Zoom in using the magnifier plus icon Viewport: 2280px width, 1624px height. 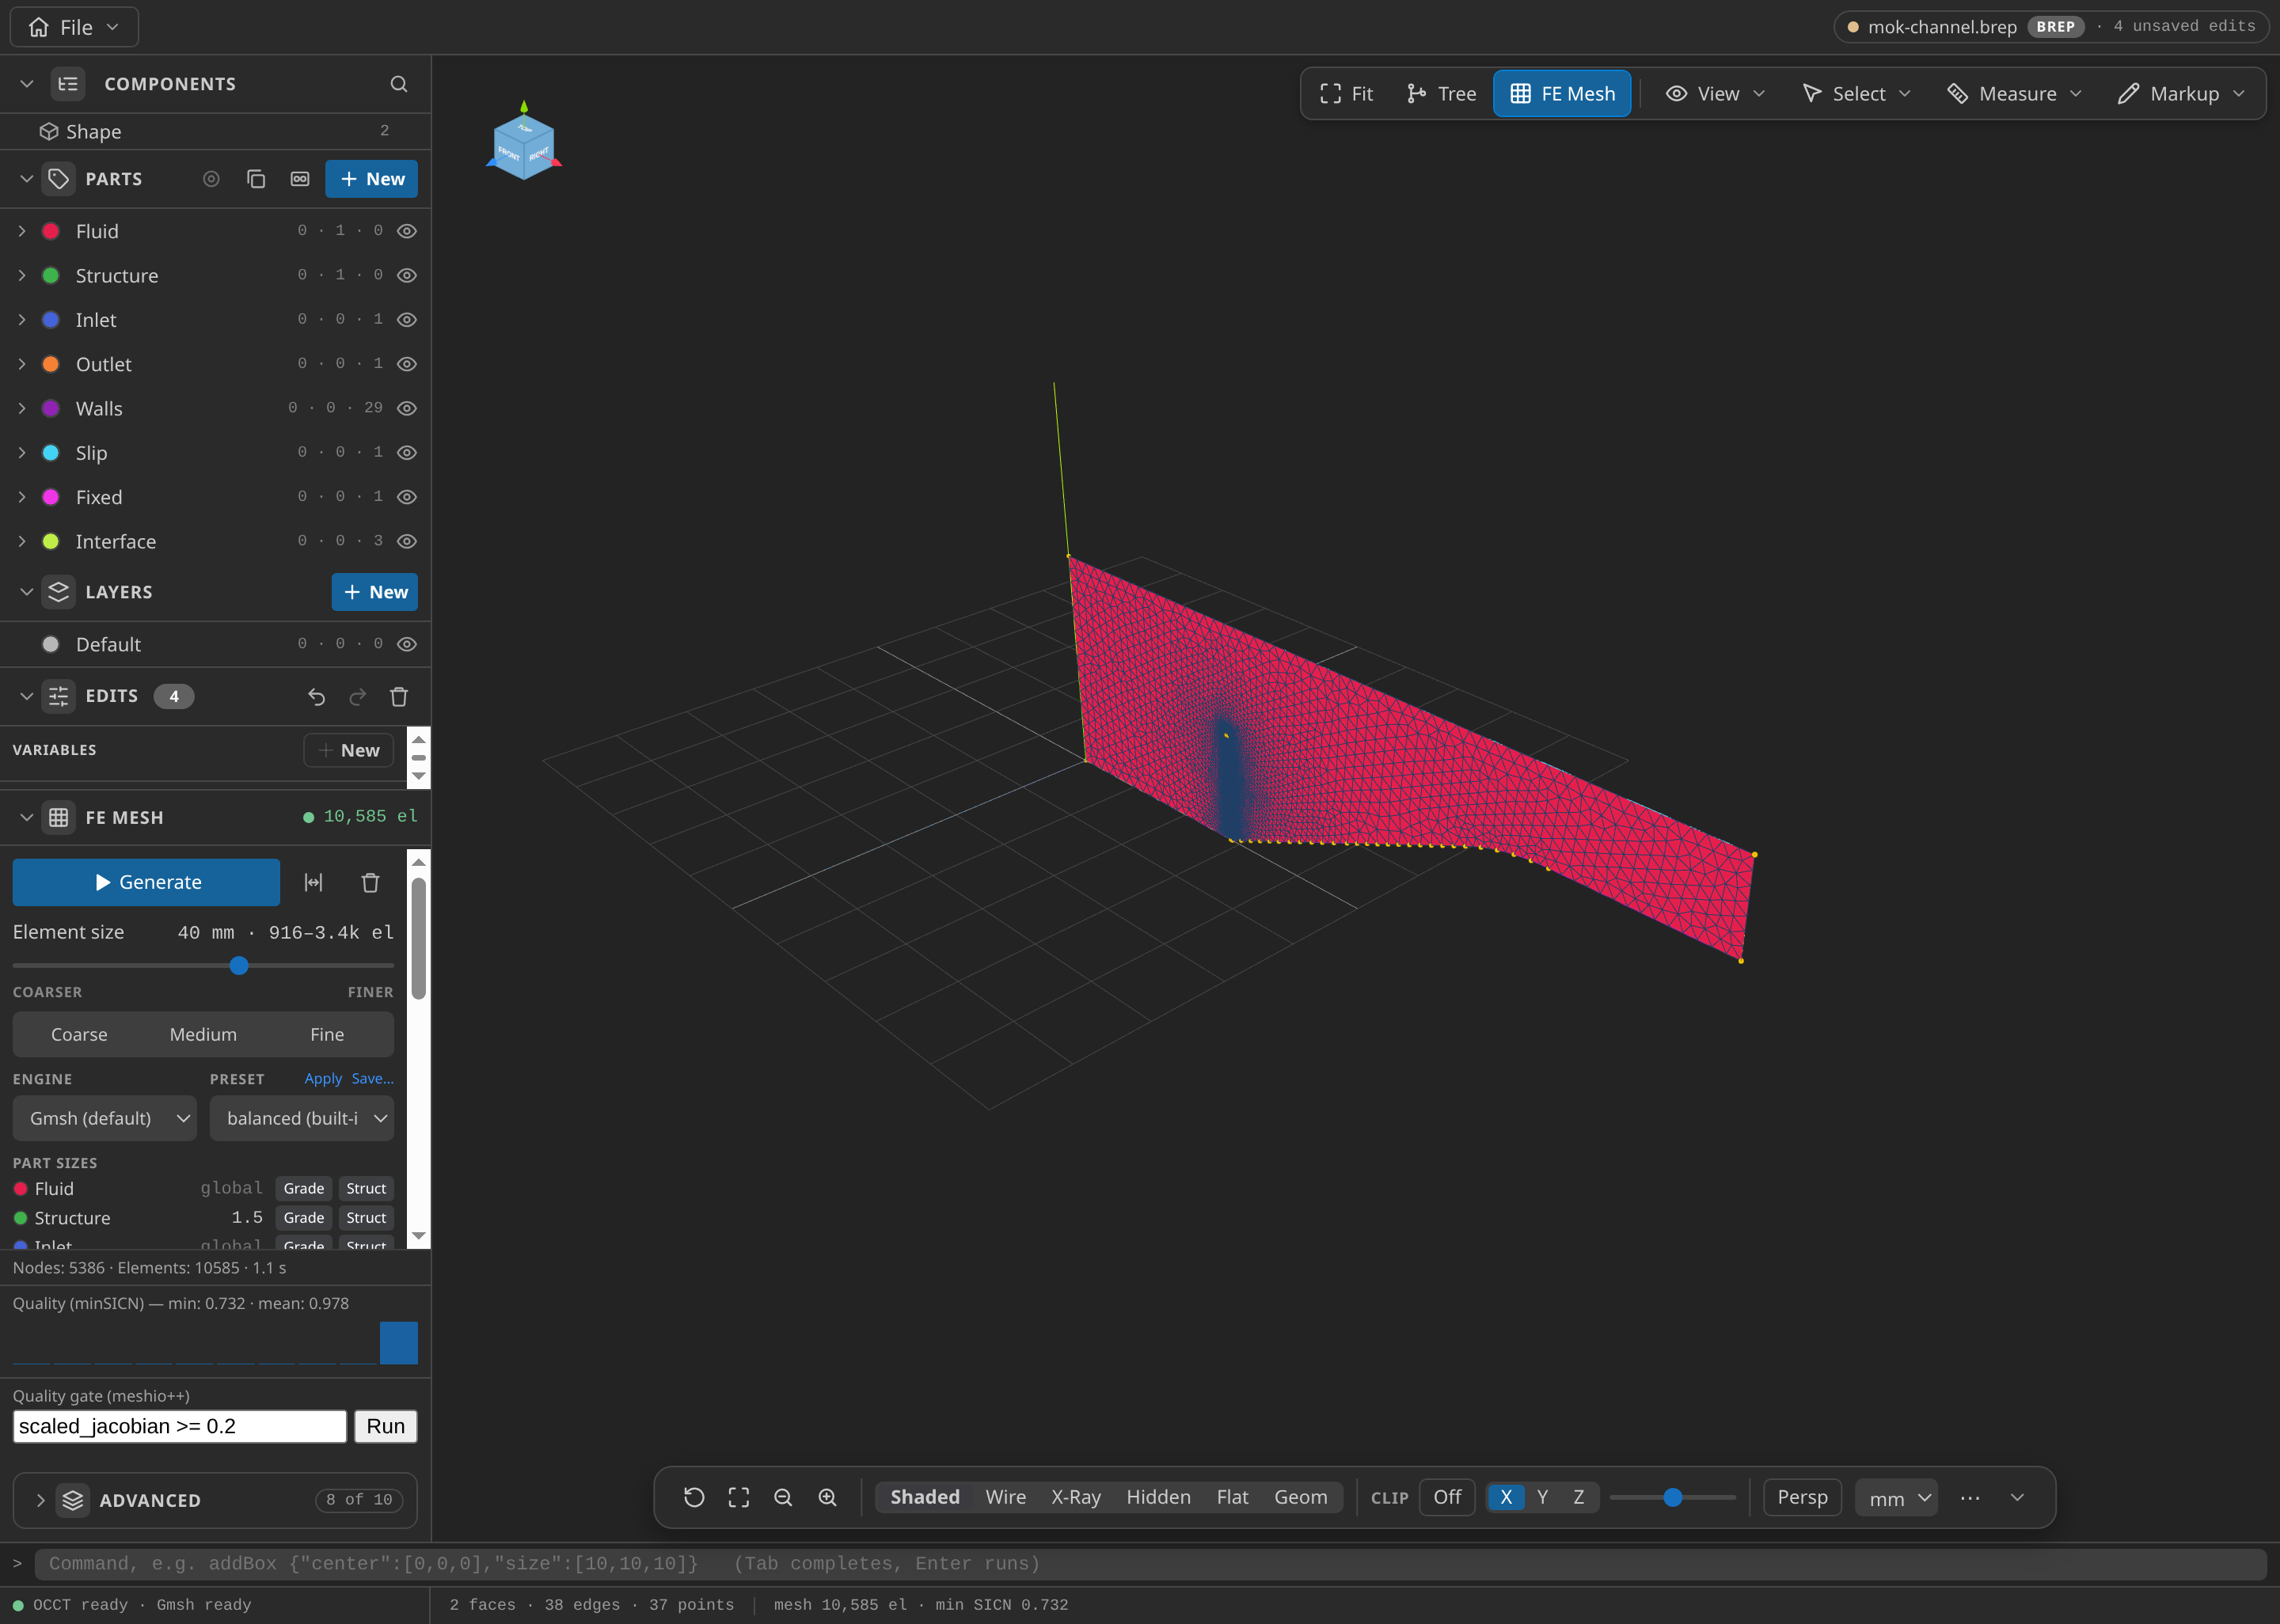pos(828,1497)
